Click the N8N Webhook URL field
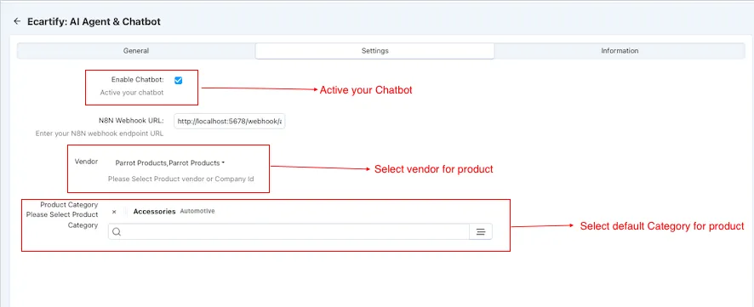Viewport: 754px width, 307px height. pos(230,122)
